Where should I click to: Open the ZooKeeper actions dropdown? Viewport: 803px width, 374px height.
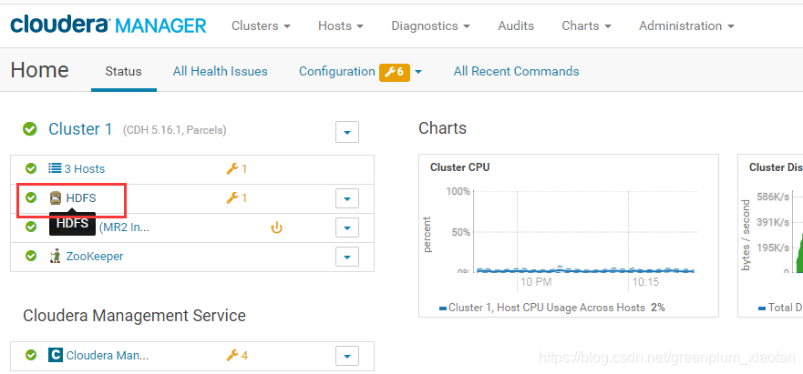(x=347, y=257)
